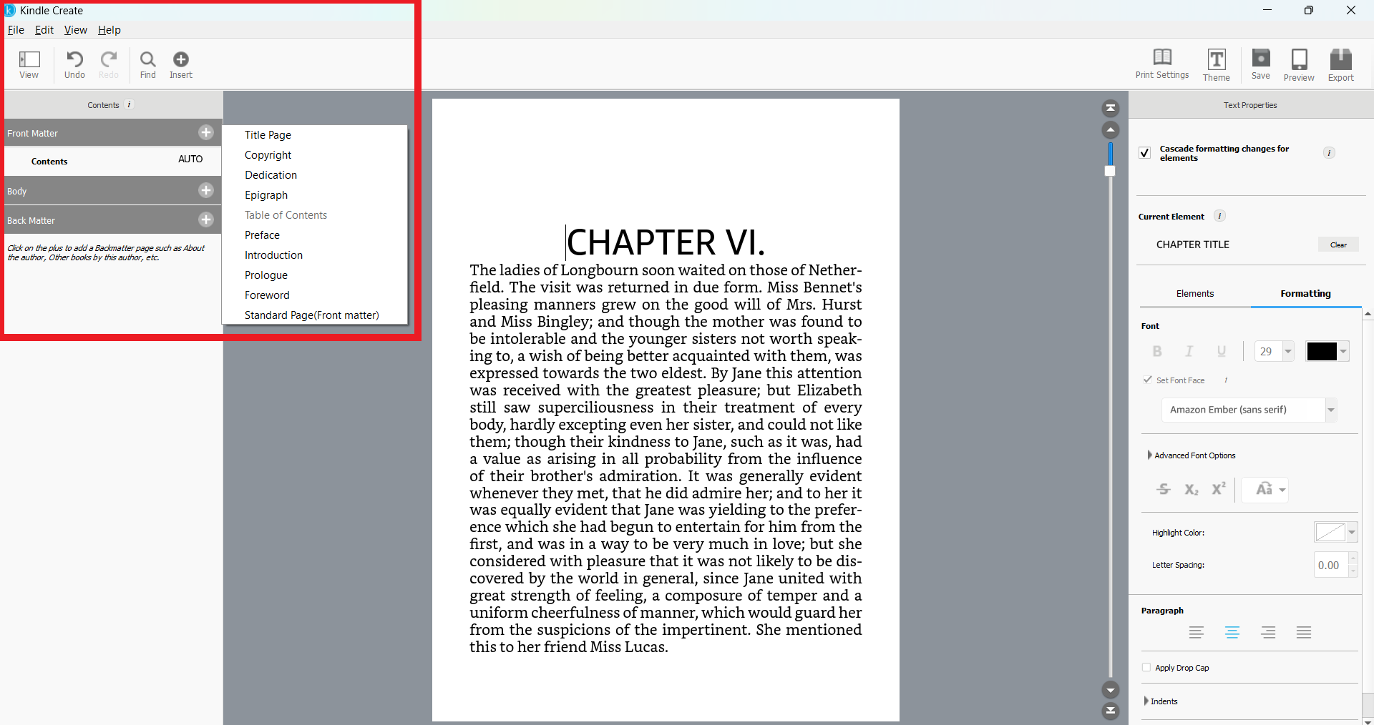Open the Help menu
This screenshot has width=1374, height=725.
(x=109, y=30)
